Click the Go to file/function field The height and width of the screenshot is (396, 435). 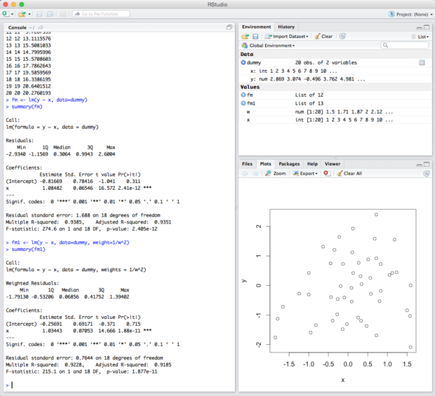click(100, 14)
